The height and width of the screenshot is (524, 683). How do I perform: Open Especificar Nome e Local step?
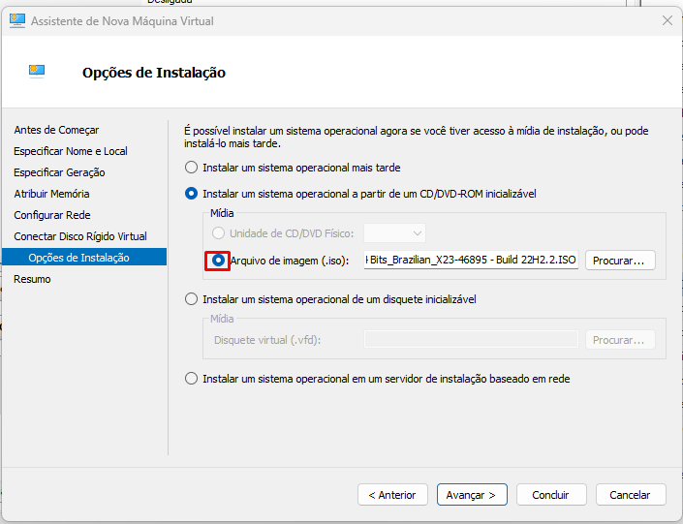click(x=71, y=151)
